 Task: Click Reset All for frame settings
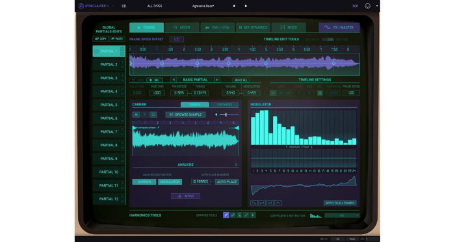coord(241,80)
